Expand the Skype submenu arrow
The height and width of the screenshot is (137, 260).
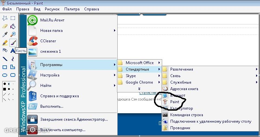click(x=159, y=76)
